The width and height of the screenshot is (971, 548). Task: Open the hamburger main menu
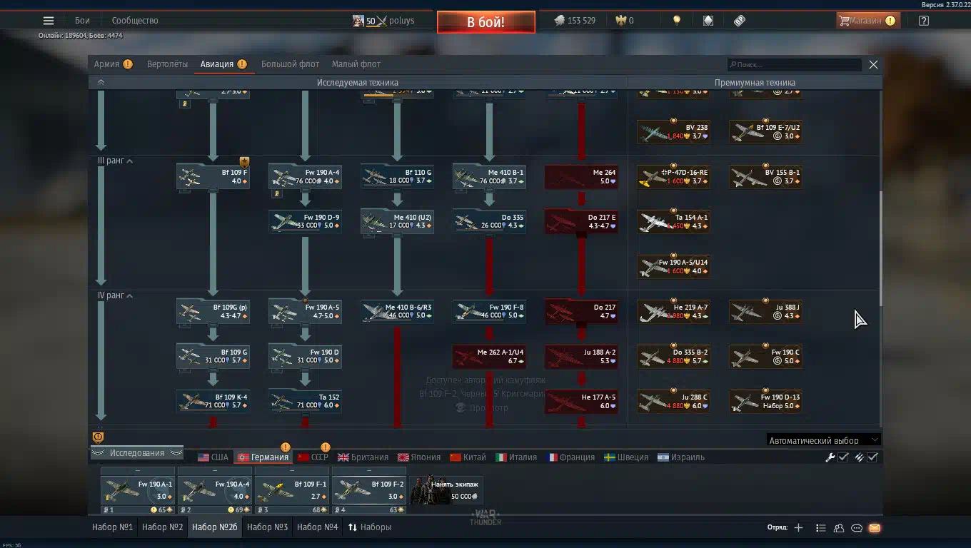48,21
